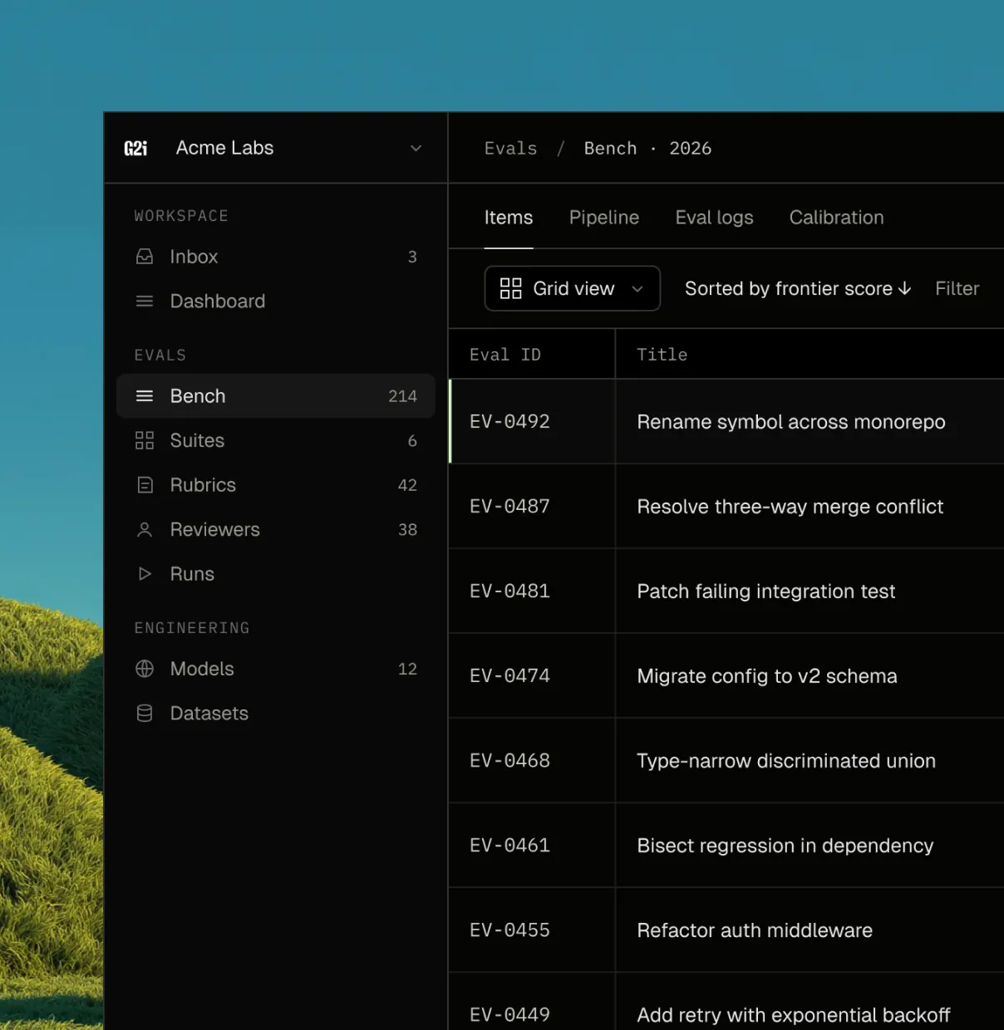Screen dimensions: 1004x1030
Task: Open "Refactor auth middleware" title
Action: [x=755, y=930]
